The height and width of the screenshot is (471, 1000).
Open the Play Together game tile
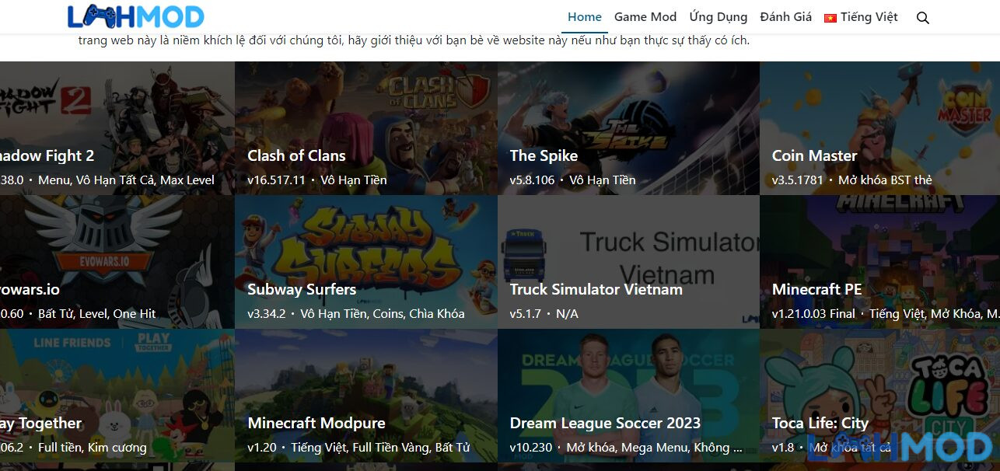(117, 396)
